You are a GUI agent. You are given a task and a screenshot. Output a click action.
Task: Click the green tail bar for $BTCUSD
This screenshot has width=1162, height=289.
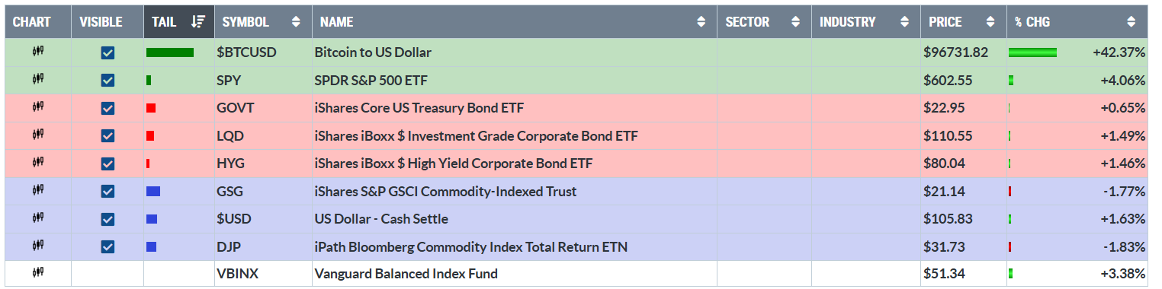[170, 52]
